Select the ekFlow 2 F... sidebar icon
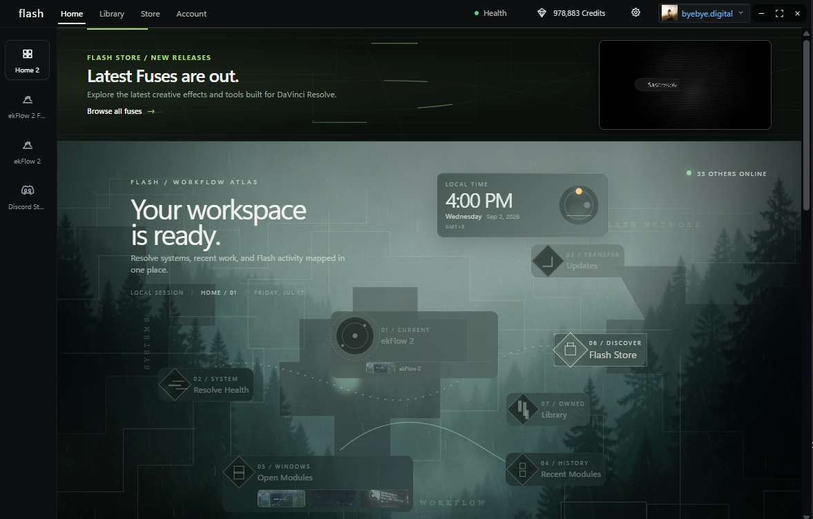This screenshot has height=519, width=813. [28, 99]
